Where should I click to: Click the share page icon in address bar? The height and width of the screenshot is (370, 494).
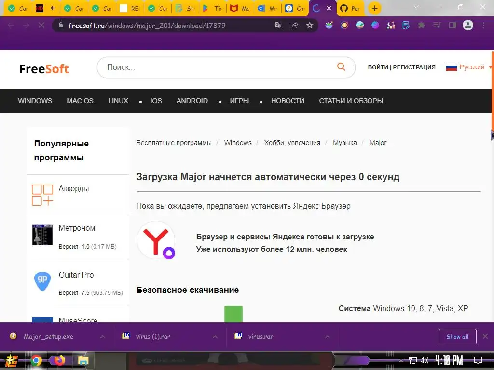(x=294, y=26)
